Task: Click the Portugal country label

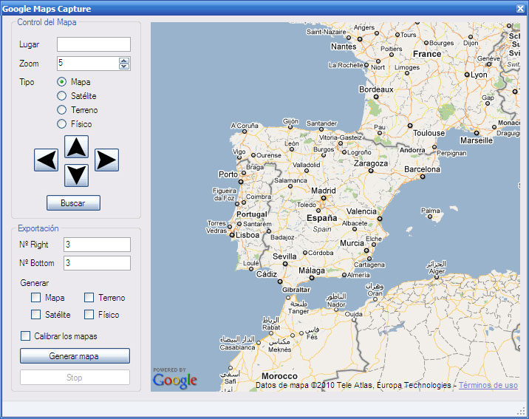Action: click(x=252, y=214)
